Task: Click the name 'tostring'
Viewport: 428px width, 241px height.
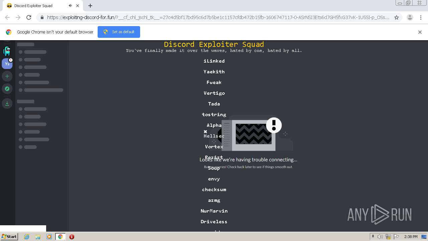Action: point(214,114)
